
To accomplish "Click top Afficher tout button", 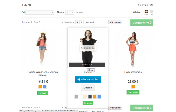I will [x=115, y=22].
